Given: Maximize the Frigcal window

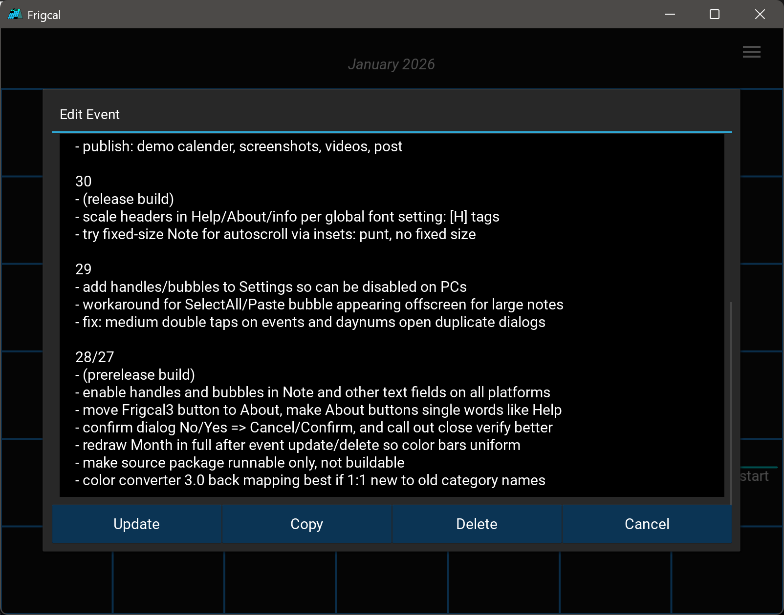Looking at the screenshot, I should click(715, 15).
